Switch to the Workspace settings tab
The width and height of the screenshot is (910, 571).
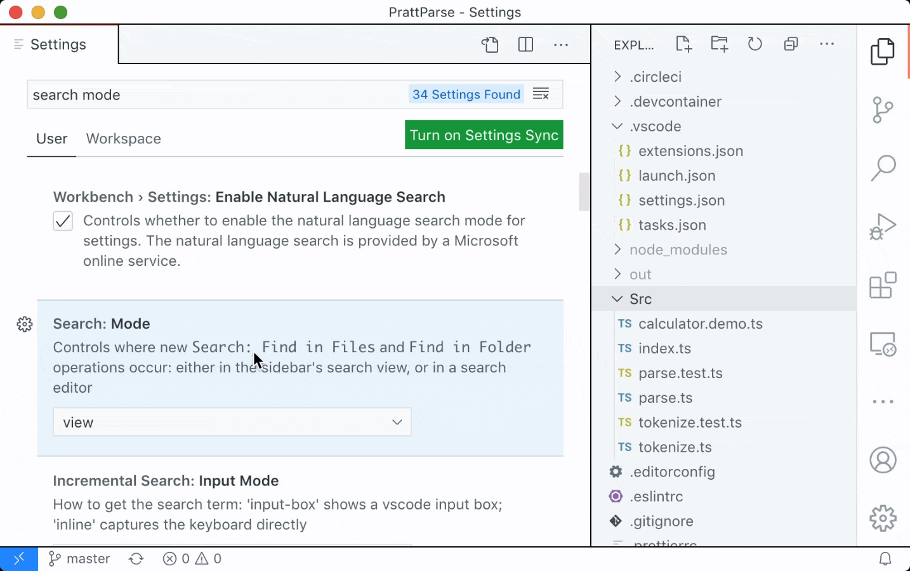[123, 138]
